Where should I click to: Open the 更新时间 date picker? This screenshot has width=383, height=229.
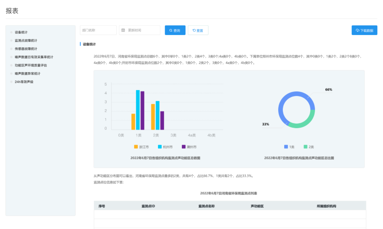pos(140,30)
